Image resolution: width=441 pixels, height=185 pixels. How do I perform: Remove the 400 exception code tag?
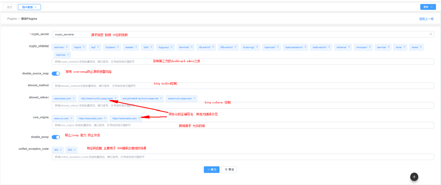click(61, 150)
